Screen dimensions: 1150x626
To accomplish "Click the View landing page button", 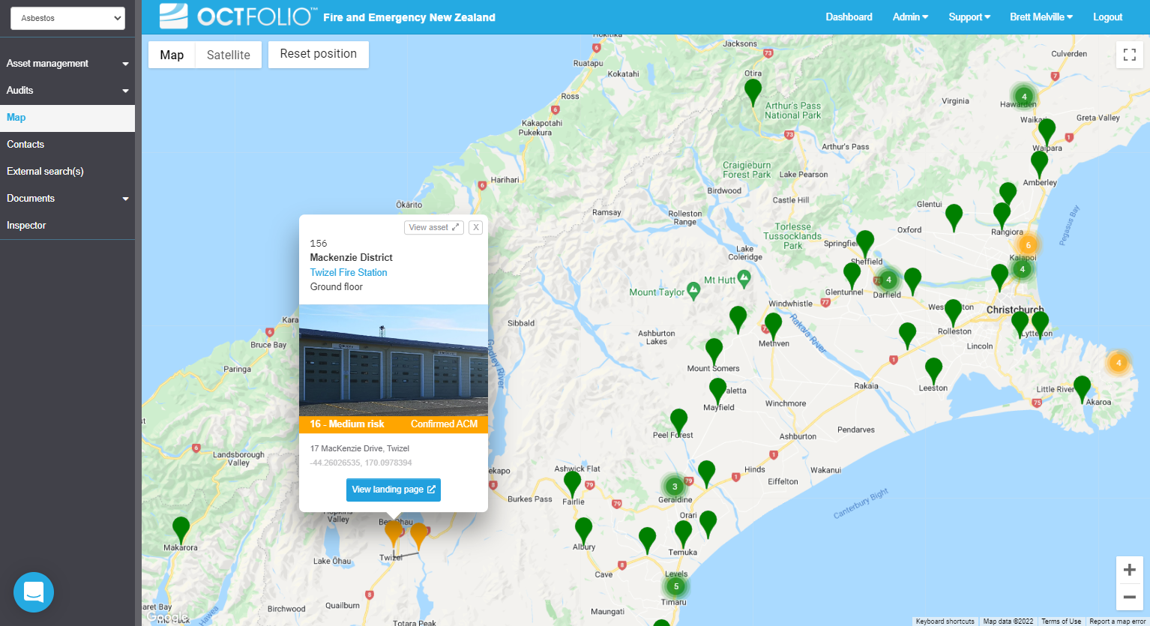I will pos(393,490).
